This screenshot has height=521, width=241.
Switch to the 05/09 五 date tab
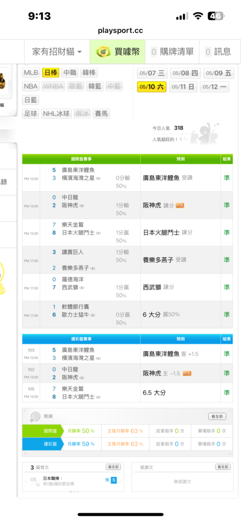(x=219, y=73)
